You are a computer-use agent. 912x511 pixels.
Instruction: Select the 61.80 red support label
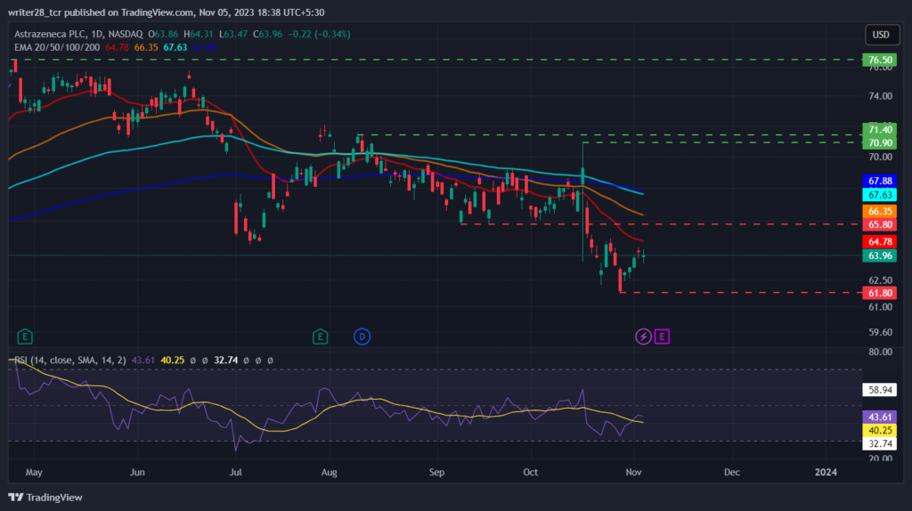coord(879,293)
